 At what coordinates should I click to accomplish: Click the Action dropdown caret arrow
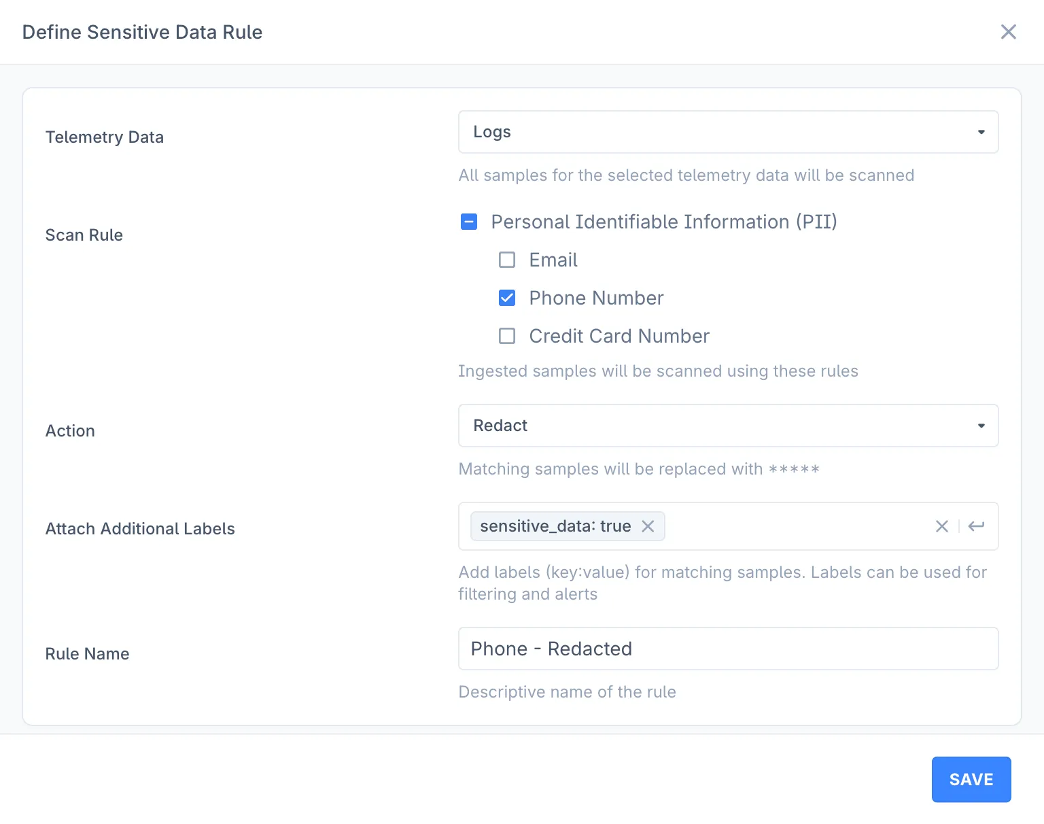[x=981, y=426]
